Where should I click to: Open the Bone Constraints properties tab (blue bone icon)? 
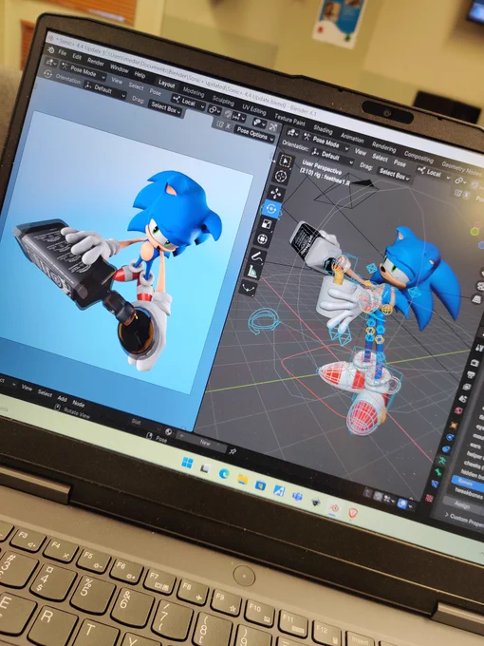pos(435,484)
